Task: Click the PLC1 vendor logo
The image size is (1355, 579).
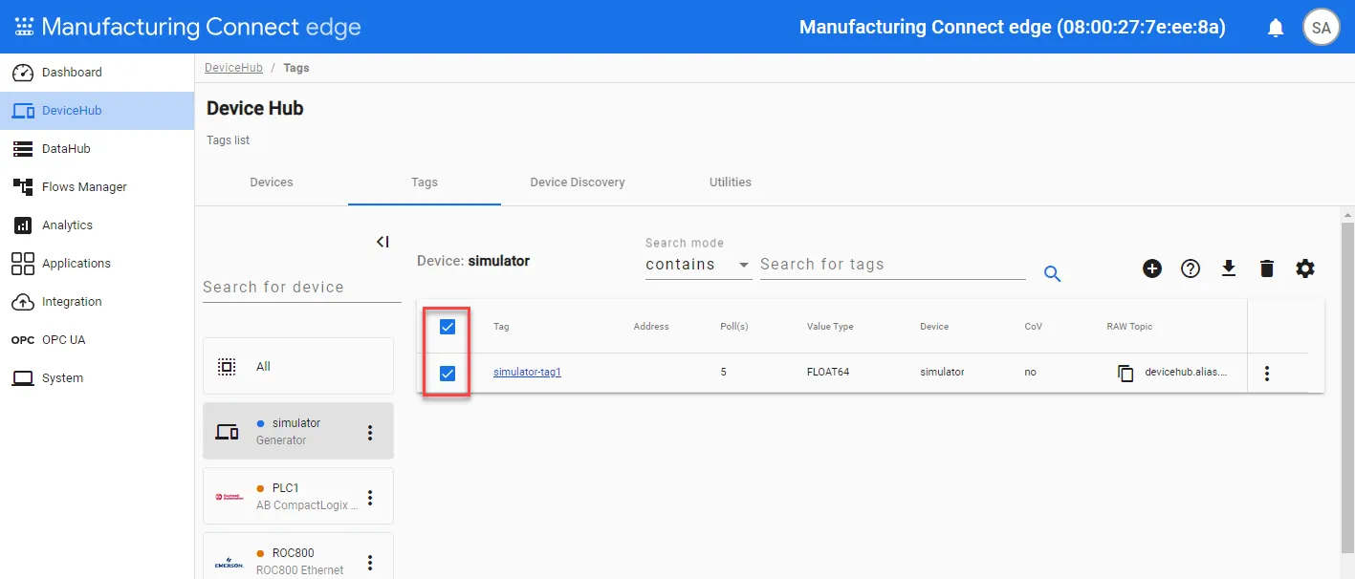Action: (x=229, y=497)
